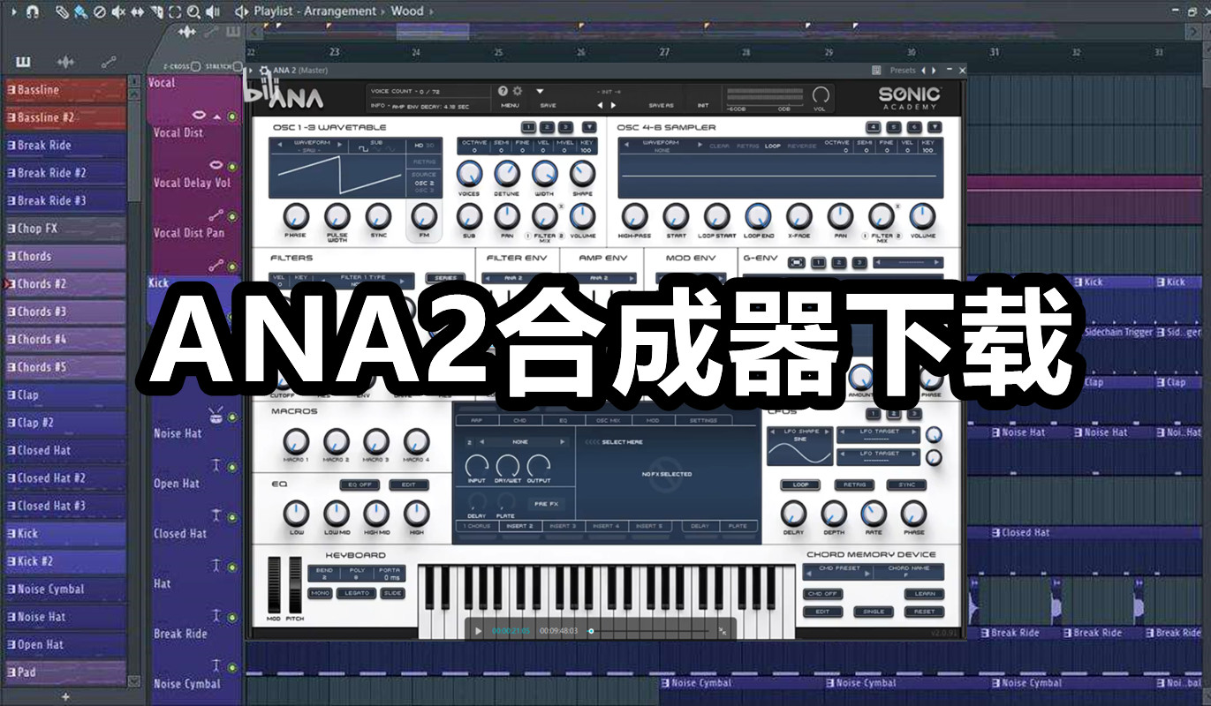The image size is (1211, 706).
Task: Toggle the EQ OFF button
Action: pos(360,484)
